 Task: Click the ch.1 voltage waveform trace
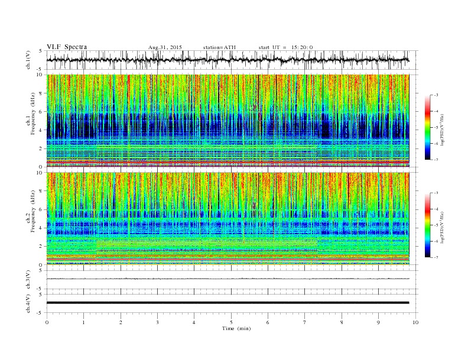[x=227, y=60]
